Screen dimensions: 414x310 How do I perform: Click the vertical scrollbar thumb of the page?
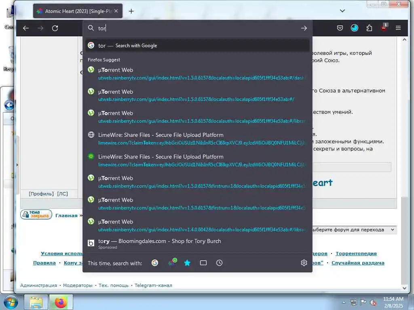[x=404, y=240]
